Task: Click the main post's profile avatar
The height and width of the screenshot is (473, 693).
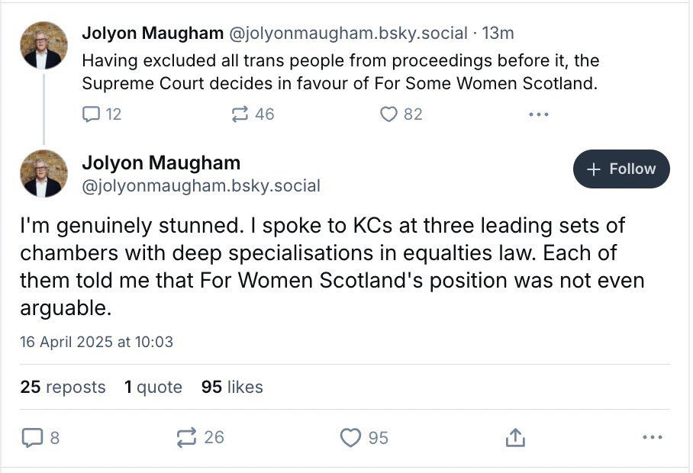Action: [x=43, y=173]
